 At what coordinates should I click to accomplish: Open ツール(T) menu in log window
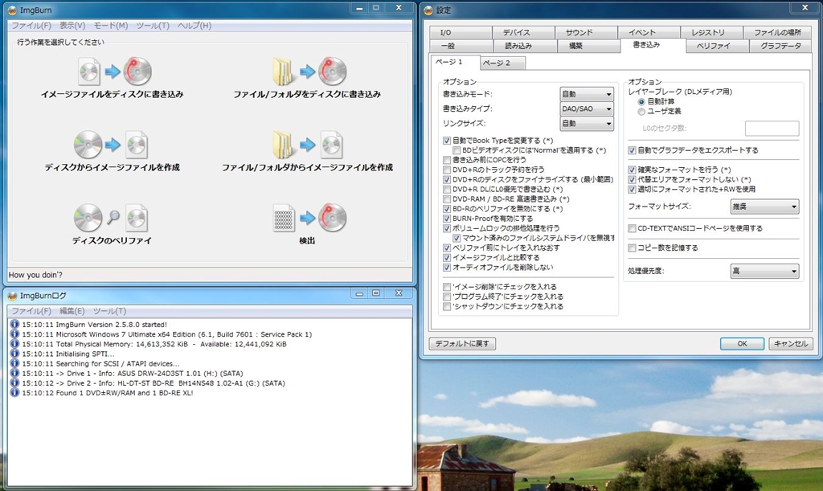[x=109, y=310]
